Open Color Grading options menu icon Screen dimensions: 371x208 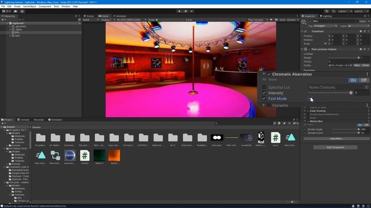369,111
